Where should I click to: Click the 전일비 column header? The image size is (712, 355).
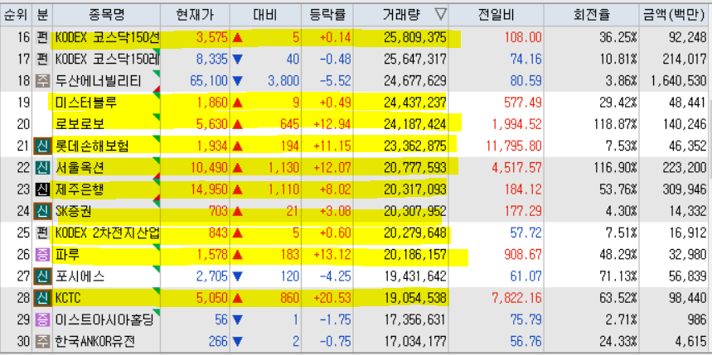[496, 15]
